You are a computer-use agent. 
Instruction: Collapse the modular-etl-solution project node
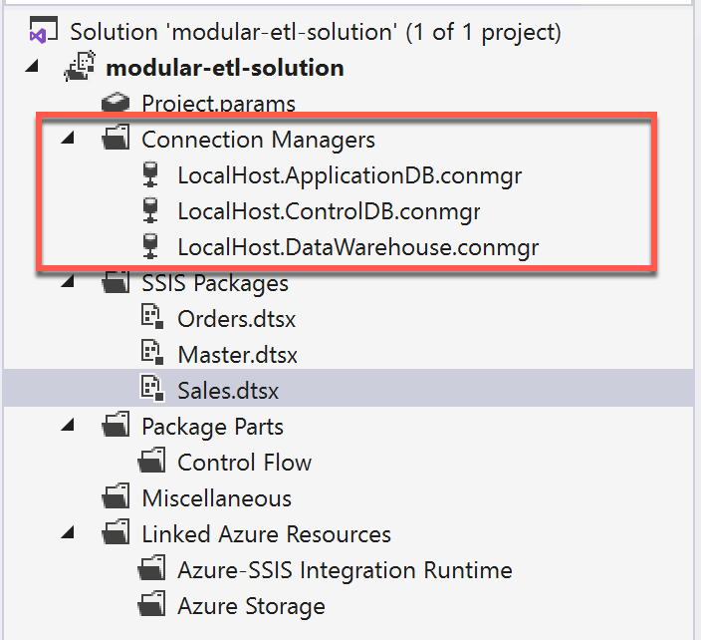[32, 68]
